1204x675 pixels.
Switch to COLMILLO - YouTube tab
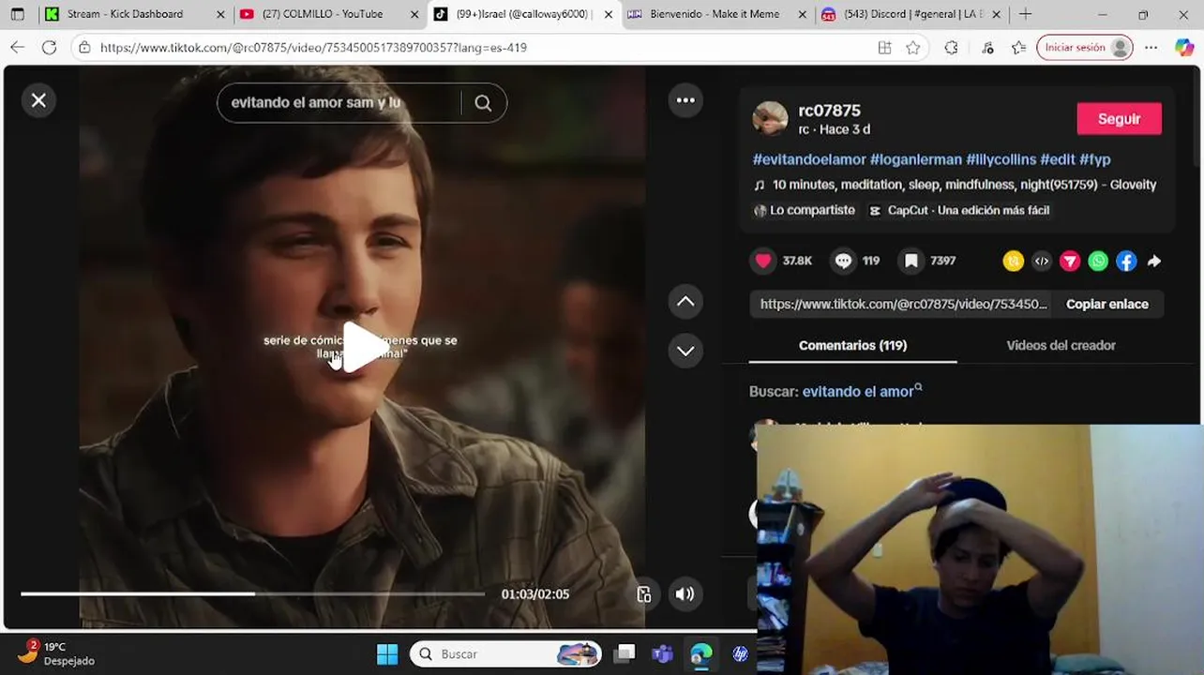coord(322,14)
